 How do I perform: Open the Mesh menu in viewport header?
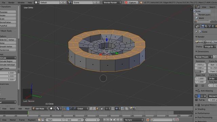tap(27, 108)
